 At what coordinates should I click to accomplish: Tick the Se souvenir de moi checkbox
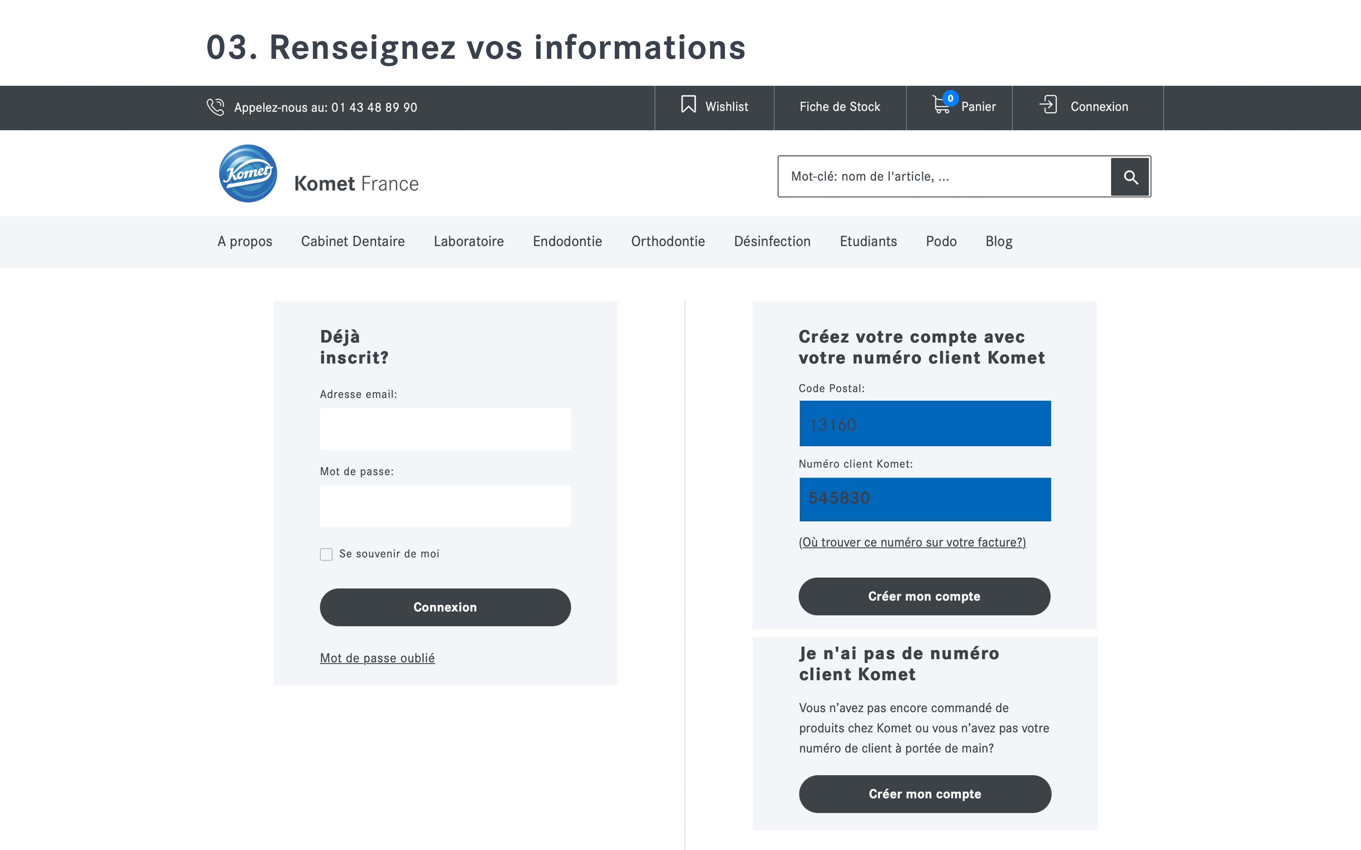[326, 554]
